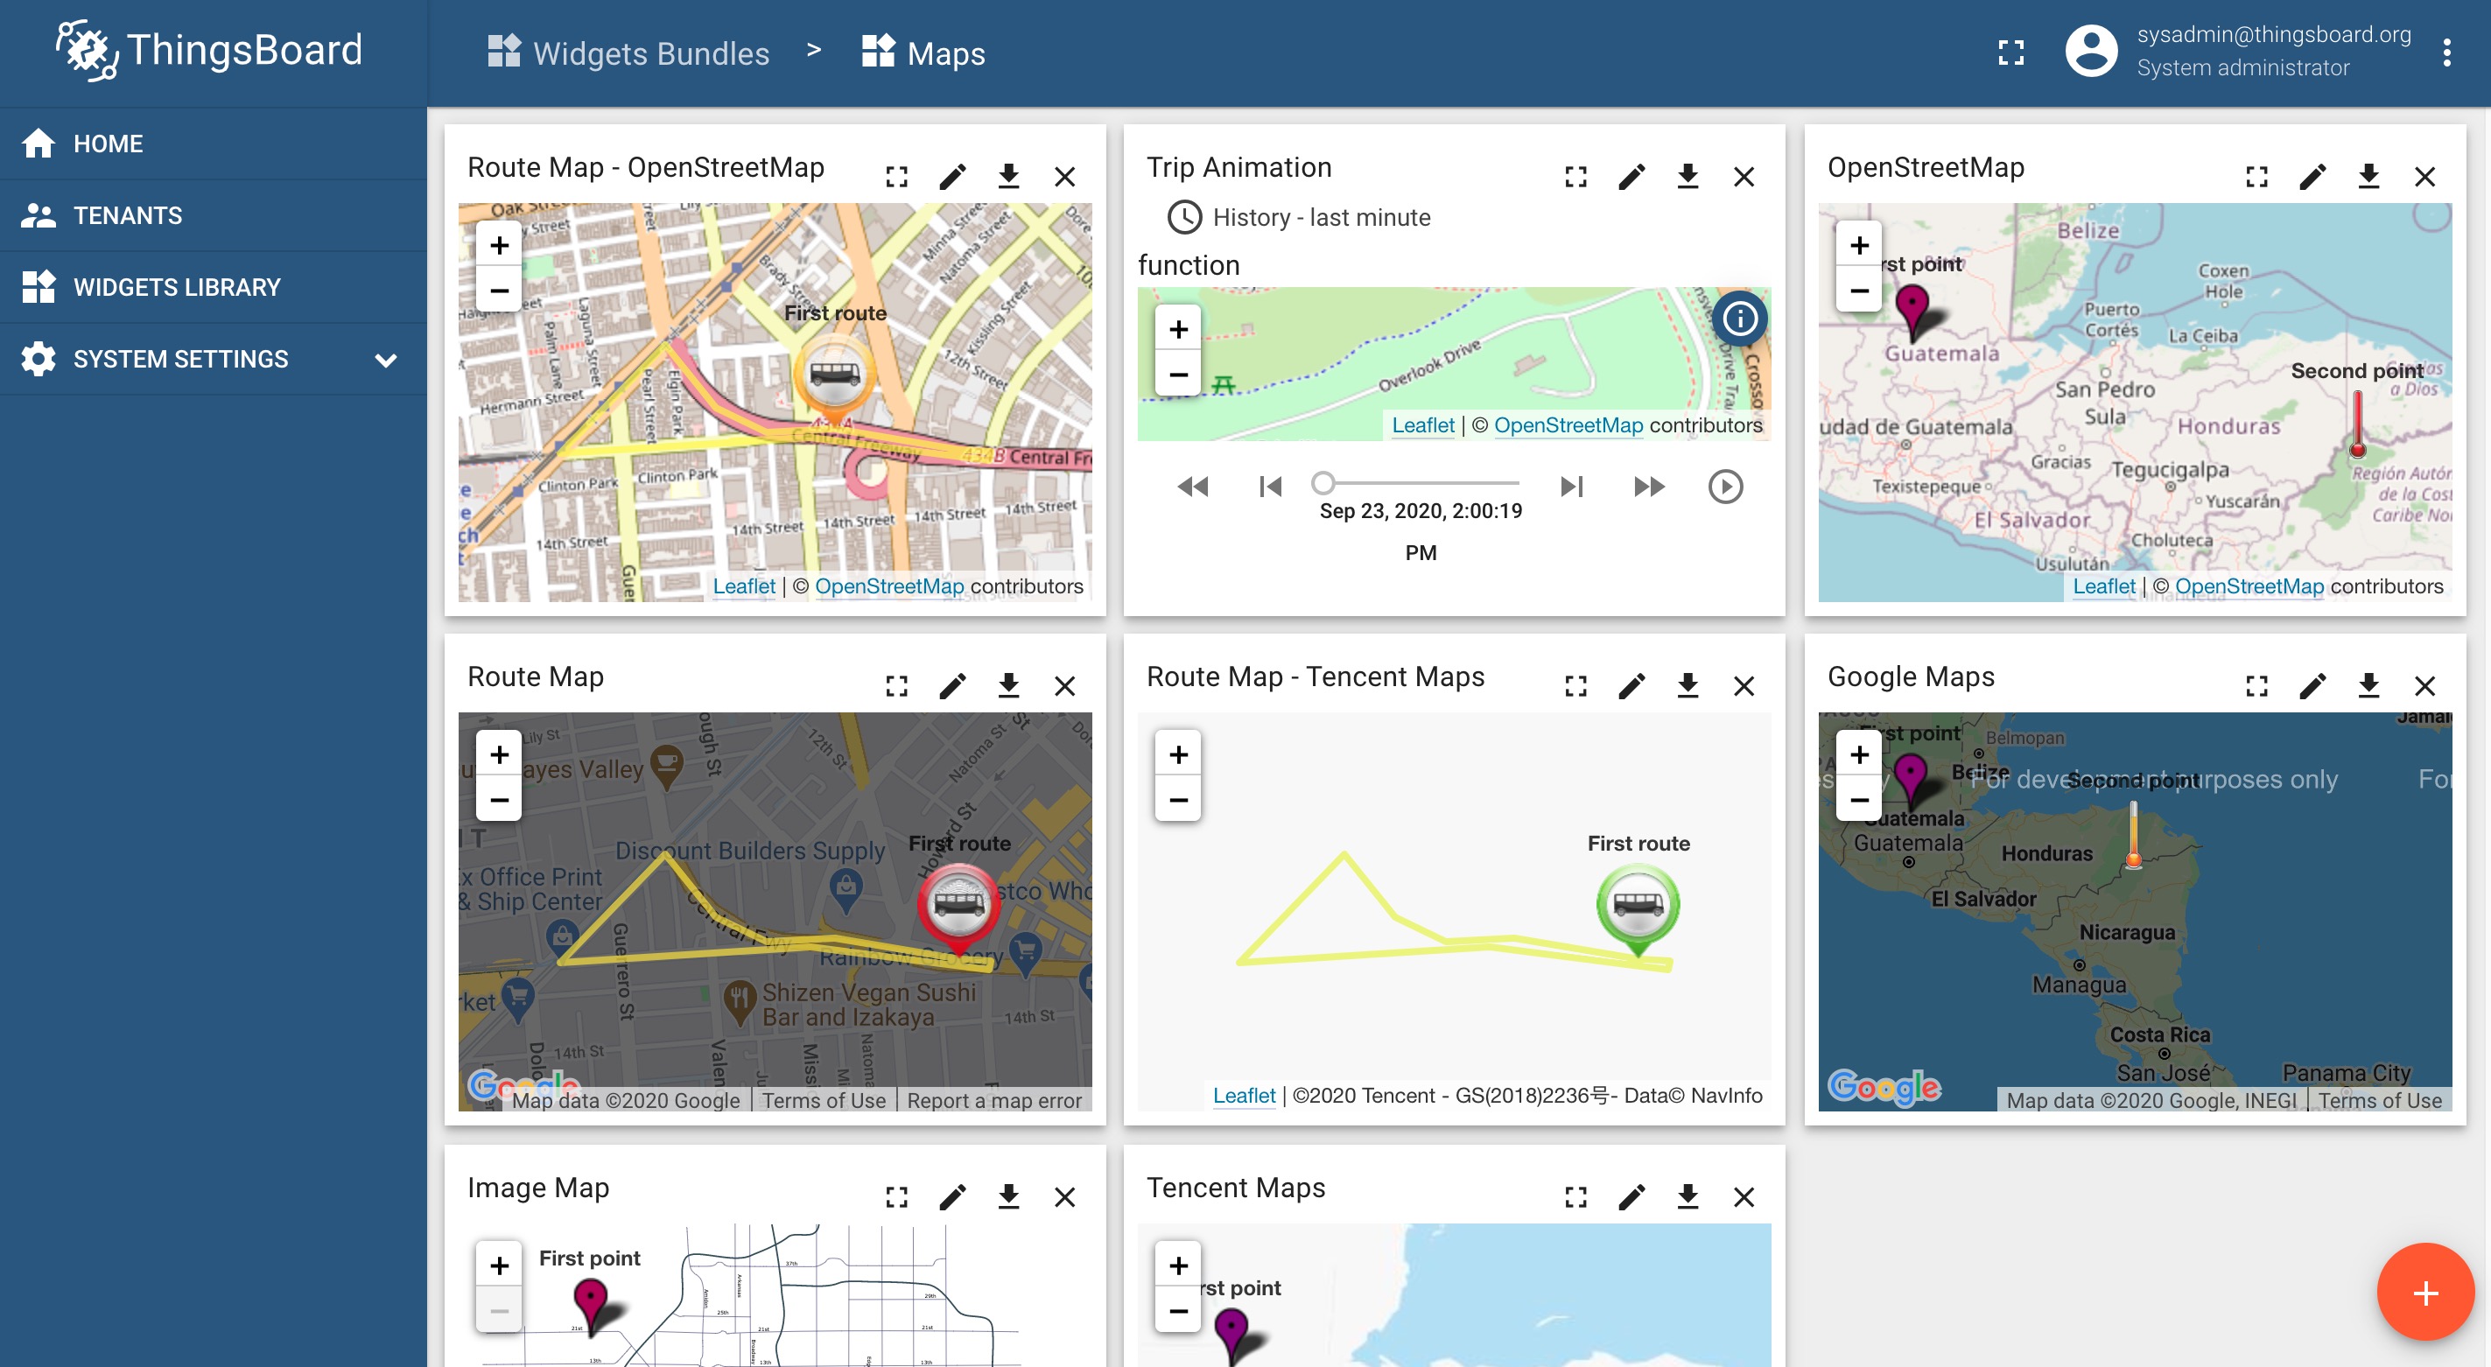This screenshot has height=1367, width=2491.
Task: Enlarge the Google Maps widget to fullscreen
Action: 2256,686
